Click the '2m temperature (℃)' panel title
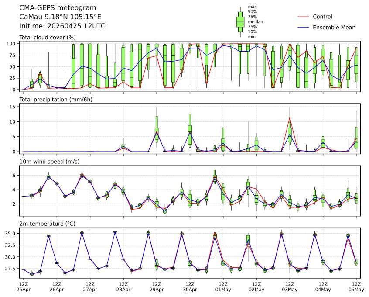The height and width of the screenshot is (297, 369). click(x=47, y=224)
